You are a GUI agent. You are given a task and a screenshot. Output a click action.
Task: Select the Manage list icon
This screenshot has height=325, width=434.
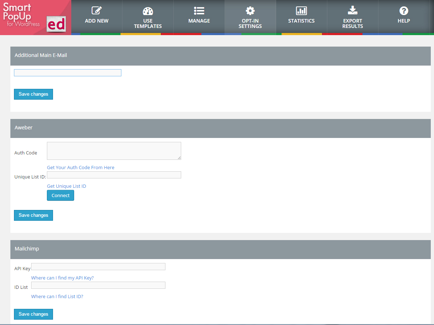[x=199, y=11]
